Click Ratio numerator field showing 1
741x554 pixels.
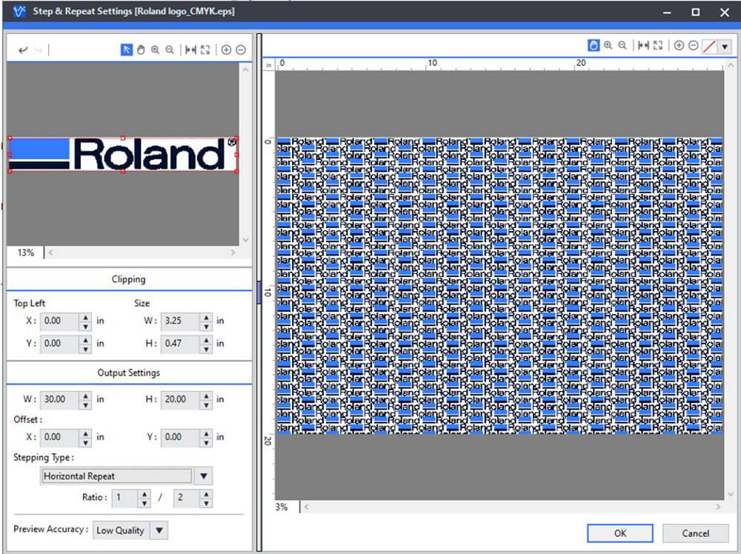pos(124,498)
